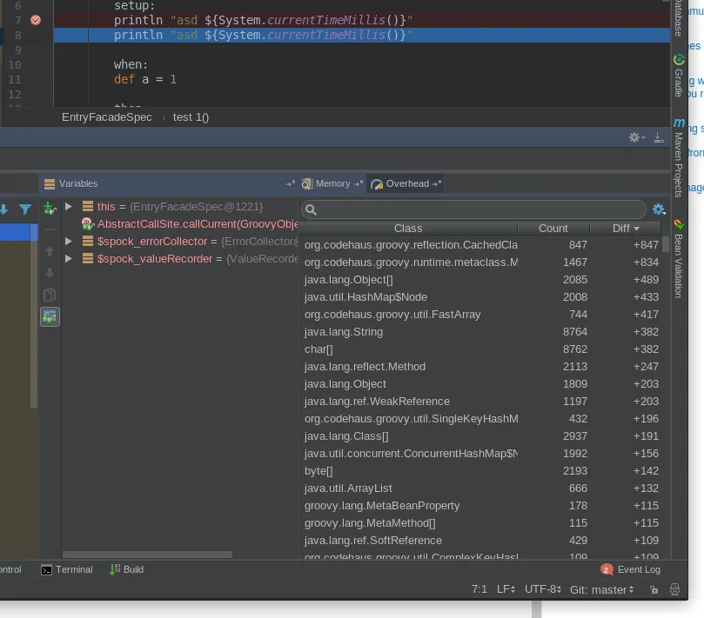
Task: Click the frames filter funnel icon
Action: coord(25,209)
